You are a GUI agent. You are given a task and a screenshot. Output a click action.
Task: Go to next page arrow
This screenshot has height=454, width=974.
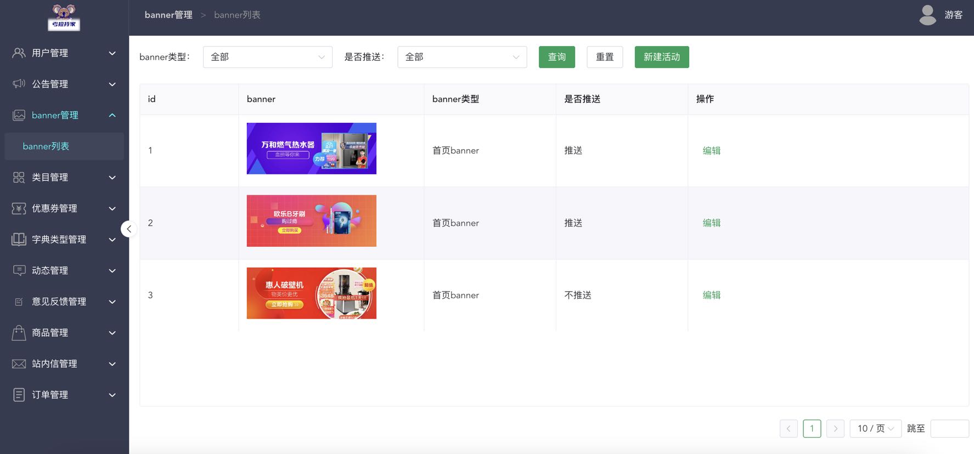point(836,428)
